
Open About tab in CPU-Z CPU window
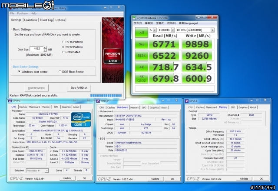[76, 107]
